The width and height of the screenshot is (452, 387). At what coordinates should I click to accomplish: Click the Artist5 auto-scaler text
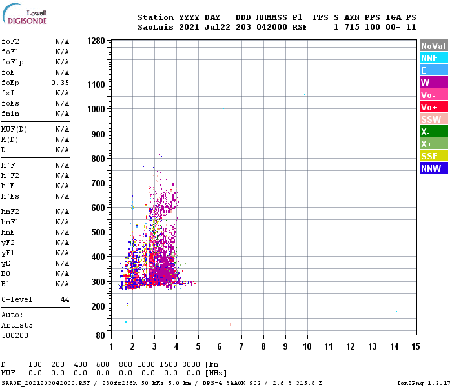[17, 325]
